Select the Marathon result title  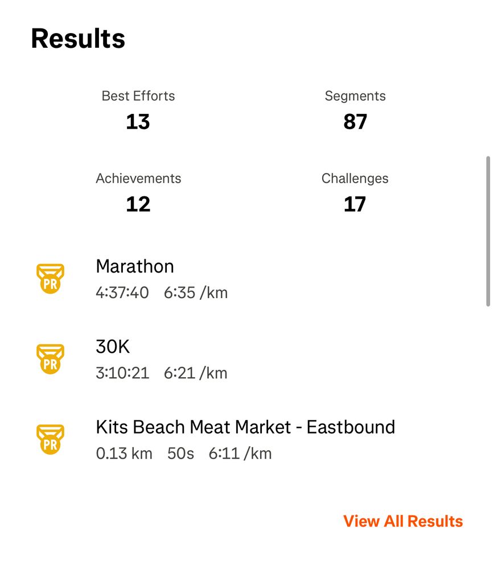pos(135,266)
